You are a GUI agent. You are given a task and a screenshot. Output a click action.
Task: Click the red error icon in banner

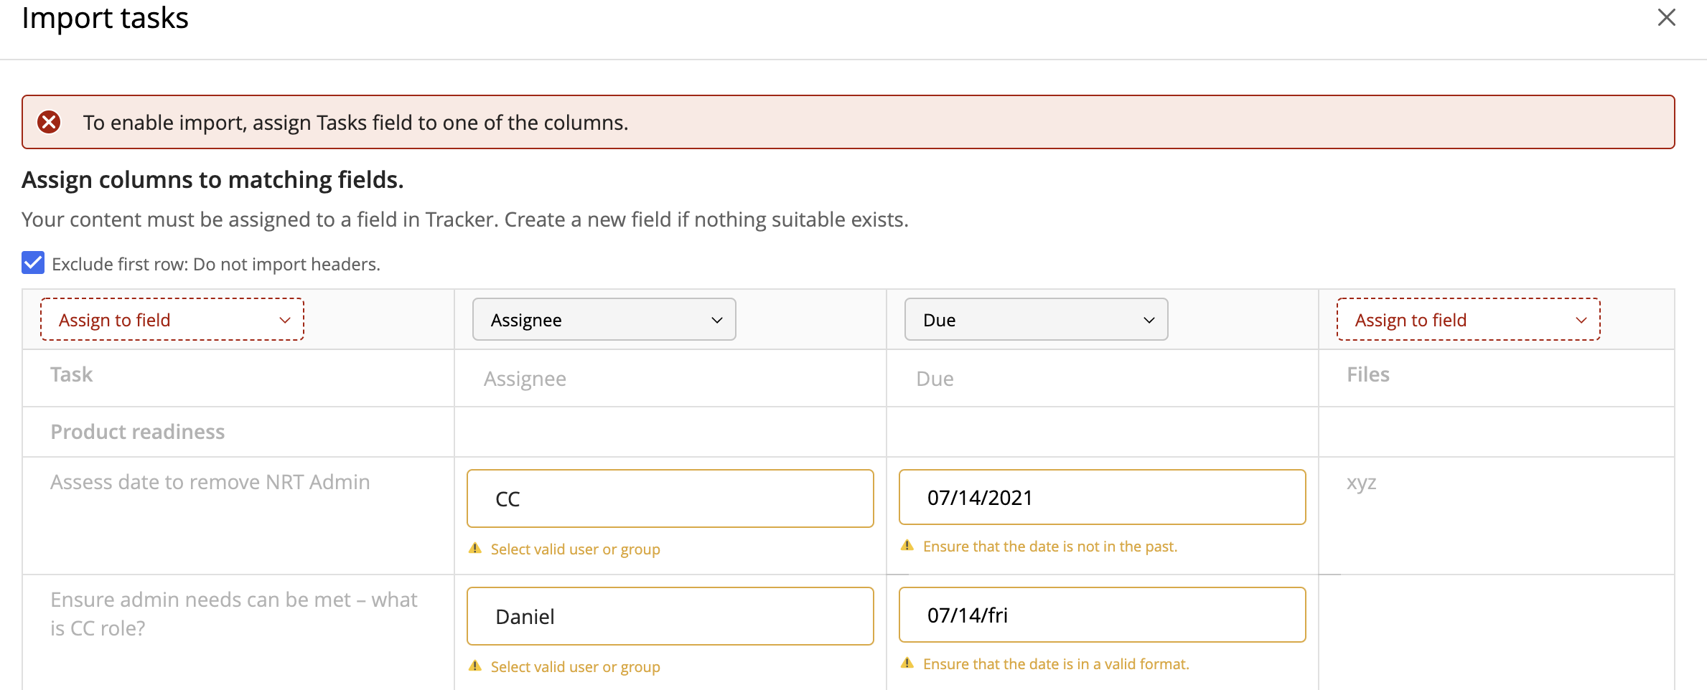pos(49,122)
